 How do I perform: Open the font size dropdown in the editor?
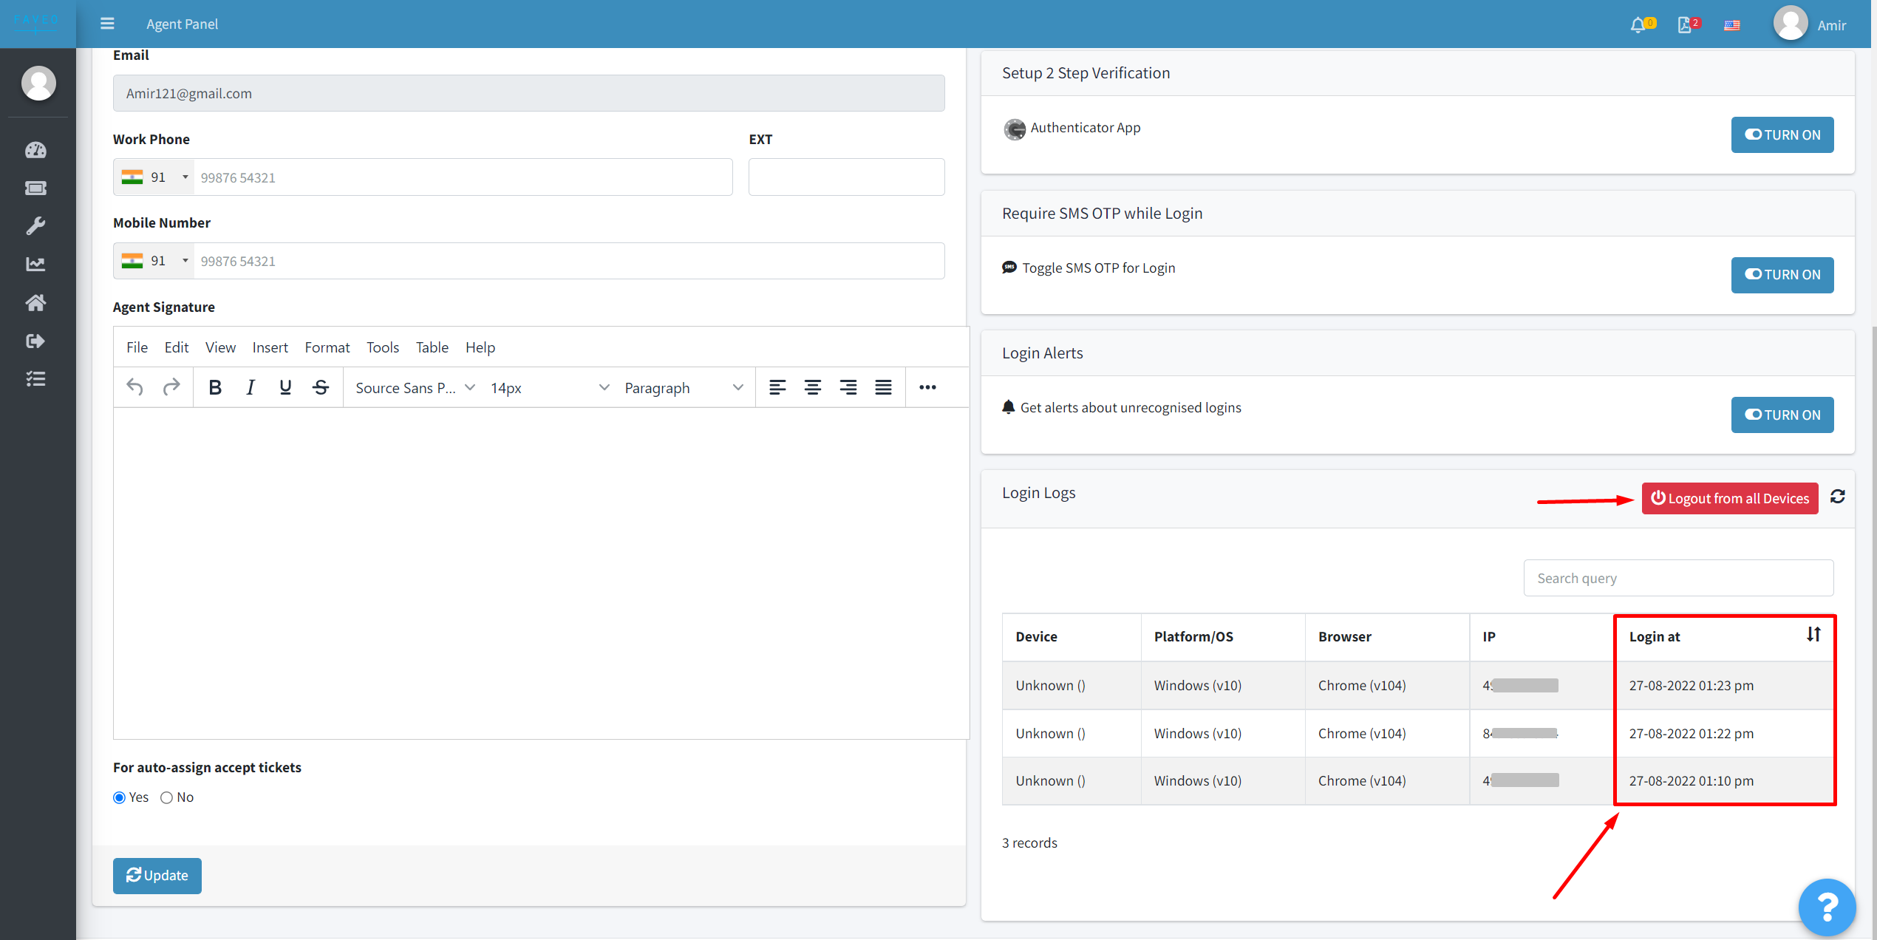tap(548, 386)
